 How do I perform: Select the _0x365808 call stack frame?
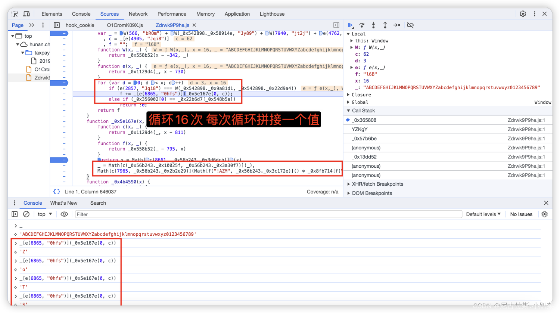pos(448,120)
